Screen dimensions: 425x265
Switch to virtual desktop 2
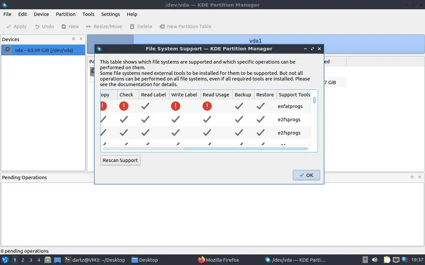(x=23, y=260)
